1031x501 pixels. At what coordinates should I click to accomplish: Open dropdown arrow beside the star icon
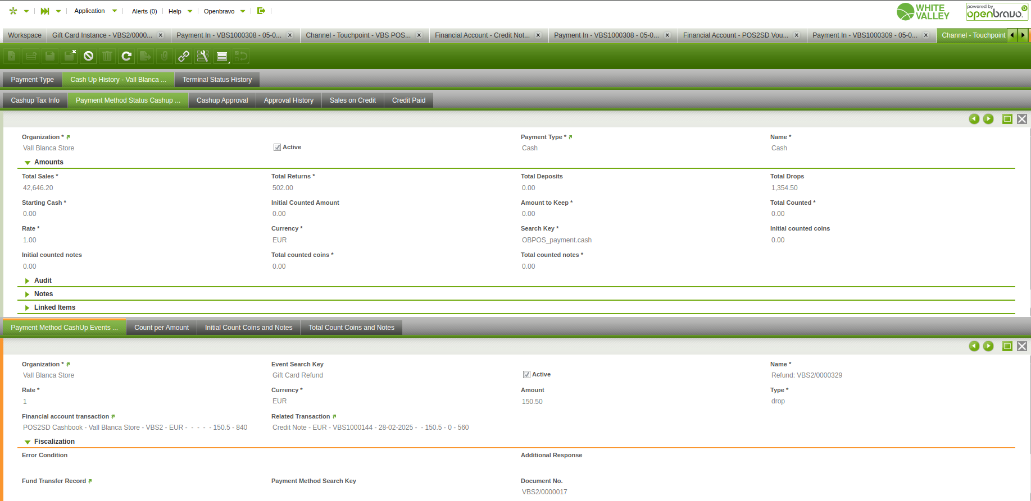(26, 11)
